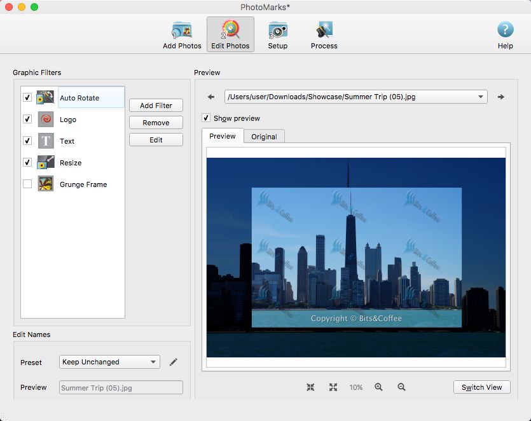This screenshot has height=421, width=531.
Task: Click the 10% zoom level text
Action: point(356,387)
